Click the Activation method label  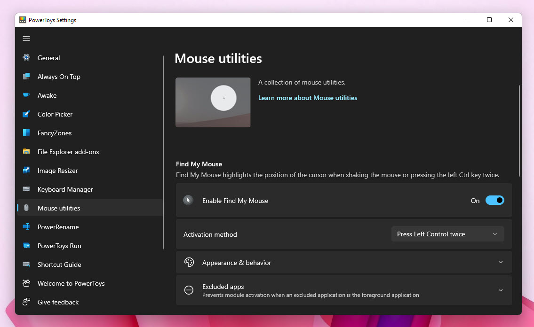210,234
